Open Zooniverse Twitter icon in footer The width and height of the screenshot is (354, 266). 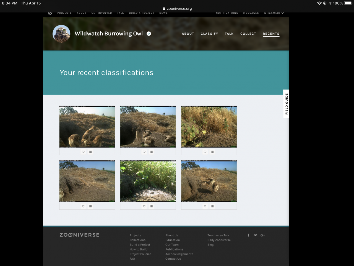[255, 235]
